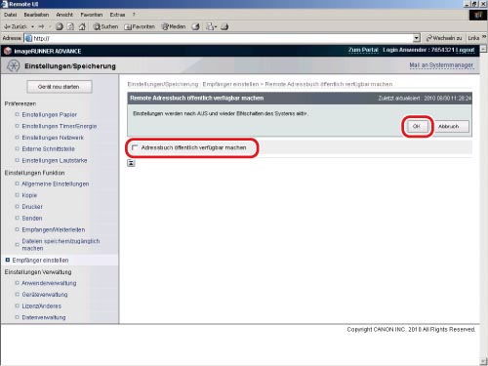Open the Bearbeiten menu
The height and width of the screenshot is (366, 488).
[36, 15]
